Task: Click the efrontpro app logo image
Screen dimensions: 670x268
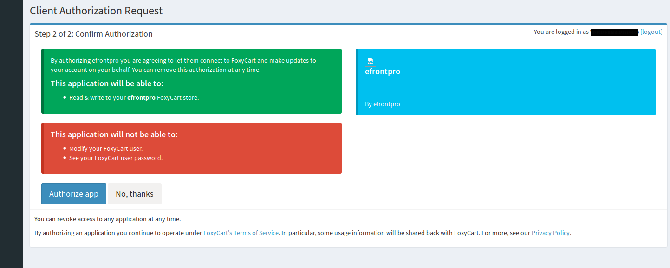Action: [370, 61]
